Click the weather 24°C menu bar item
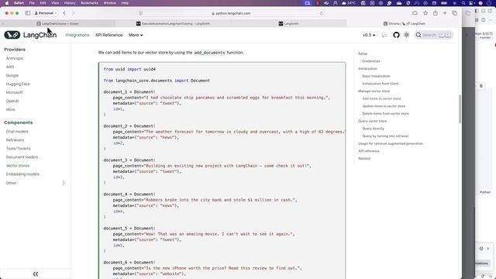Image resolution: width=496 pixels, height=279 pixels. 348,3
